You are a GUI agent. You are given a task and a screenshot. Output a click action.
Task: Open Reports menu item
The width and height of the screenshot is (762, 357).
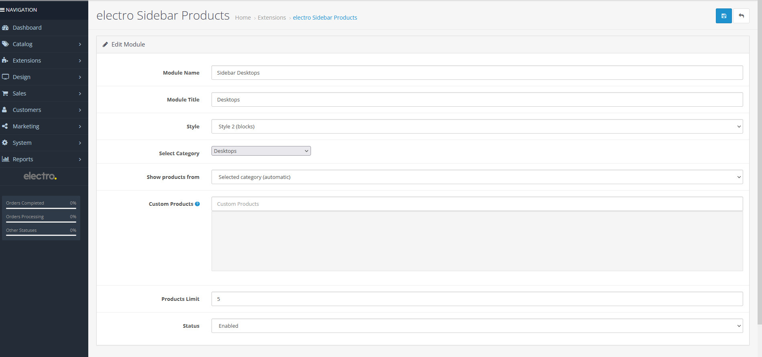44,159
